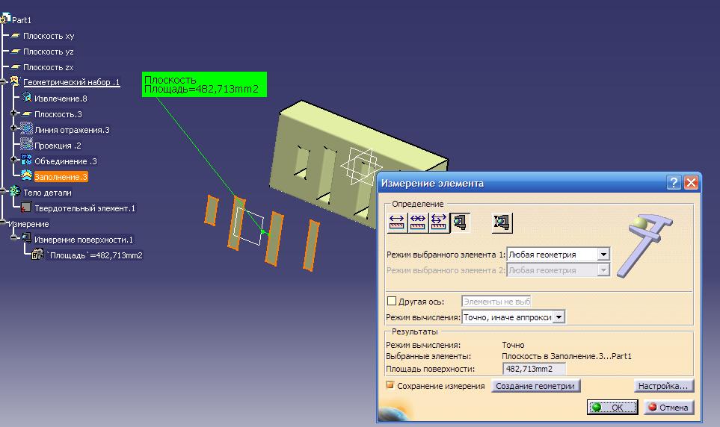Viewport: 720px width, 427px height.
Task: Select Геометрический набор .1 label
Action: (x=72, y=82)
